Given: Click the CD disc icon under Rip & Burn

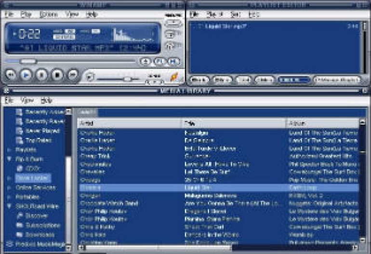Looking at the screenshot, I should 19,169.
